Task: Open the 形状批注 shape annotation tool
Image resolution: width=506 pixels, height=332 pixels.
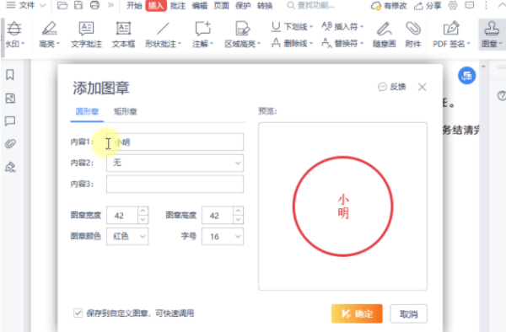Action: tap(163, 35)
